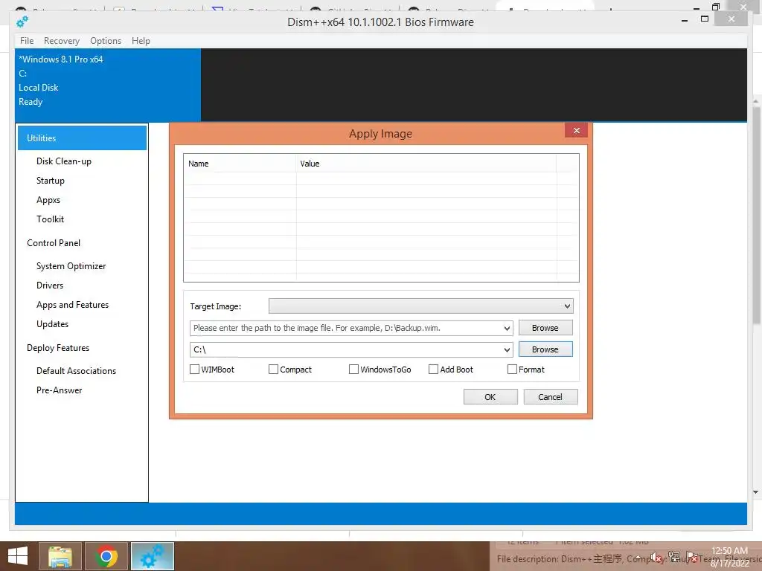
Task: Click the Name column header
Action: pyautogui.click(x=240, y=164)
